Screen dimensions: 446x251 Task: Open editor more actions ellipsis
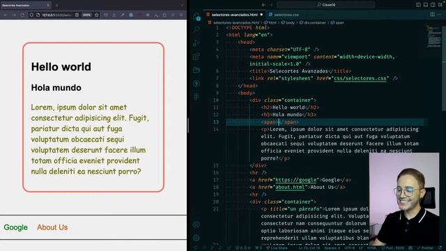(440, 15)
